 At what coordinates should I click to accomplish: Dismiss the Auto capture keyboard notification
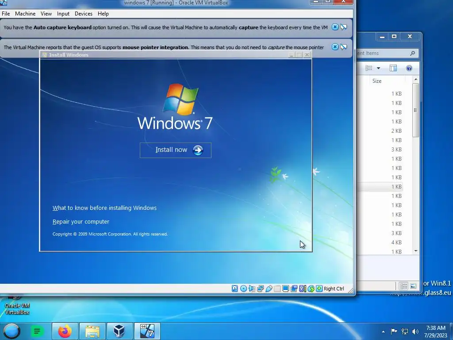pyautogui.click(x=335, y=27)
